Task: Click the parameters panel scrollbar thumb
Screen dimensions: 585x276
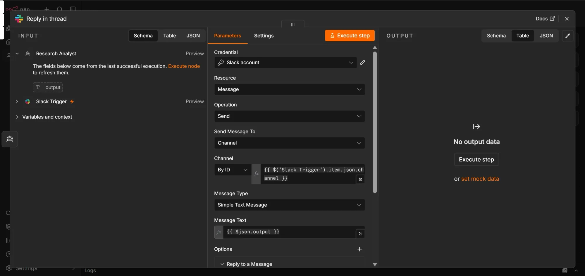Action: pyautogui.click(x=375, y=122)
